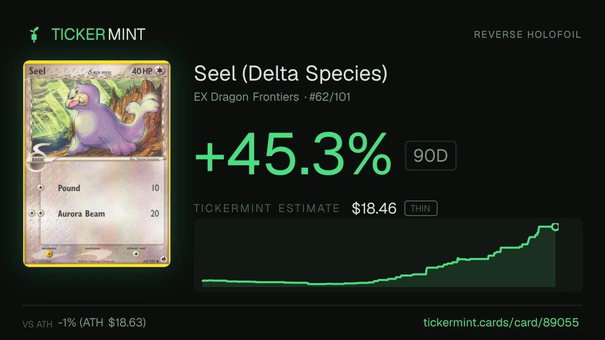The image size is (605, 340).
Task: Click the EX Dragon Frontiers set name
Action: pos(247,97)
